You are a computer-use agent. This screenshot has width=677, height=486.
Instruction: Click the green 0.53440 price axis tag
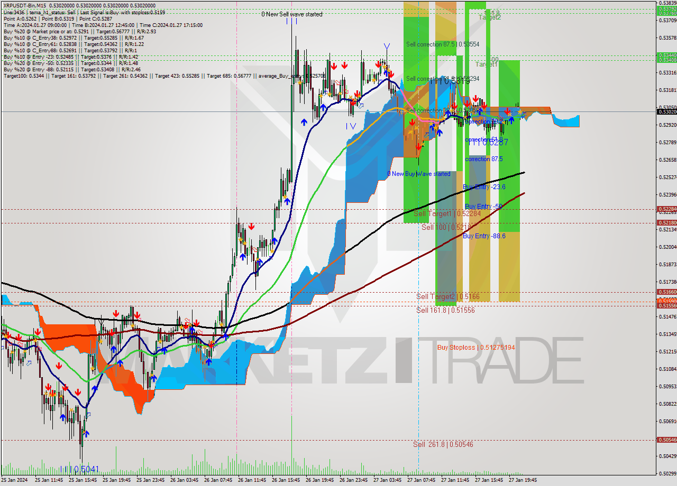pos(666,54)
